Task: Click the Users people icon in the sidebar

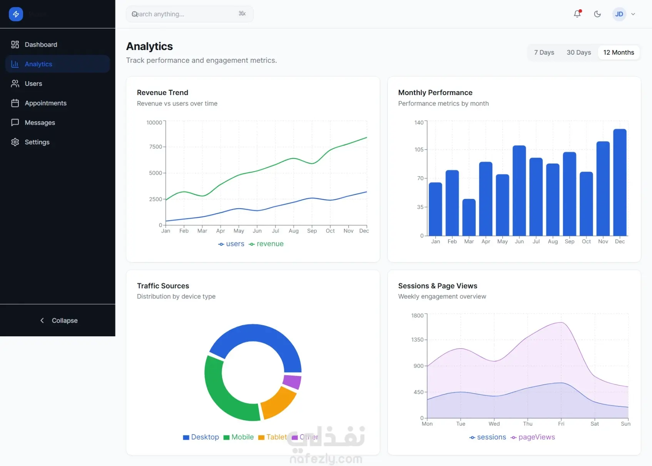Action: pos(15,84)
